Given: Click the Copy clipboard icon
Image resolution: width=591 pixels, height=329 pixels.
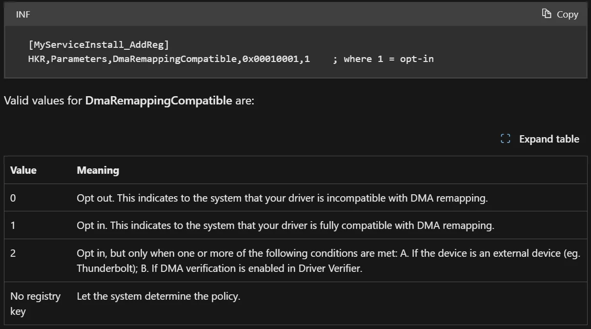Looking at the screenshot, I should pyautogui.click(x=547, y=14).
